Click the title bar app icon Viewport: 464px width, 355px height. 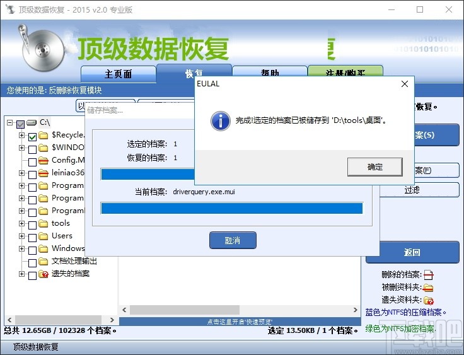[10, 9]
